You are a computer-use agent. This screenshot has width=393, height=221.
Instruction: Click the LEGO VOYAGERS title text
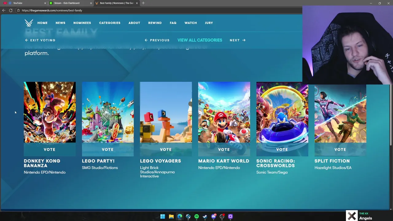click(x=160, y=161)
